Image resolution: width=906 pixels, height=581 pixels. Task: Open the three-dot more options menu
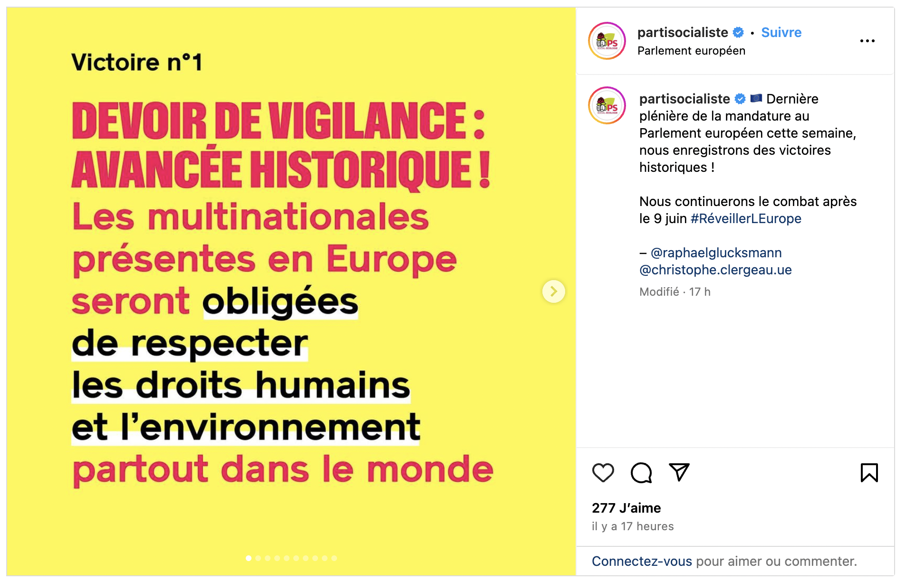(x=867, y=41)
